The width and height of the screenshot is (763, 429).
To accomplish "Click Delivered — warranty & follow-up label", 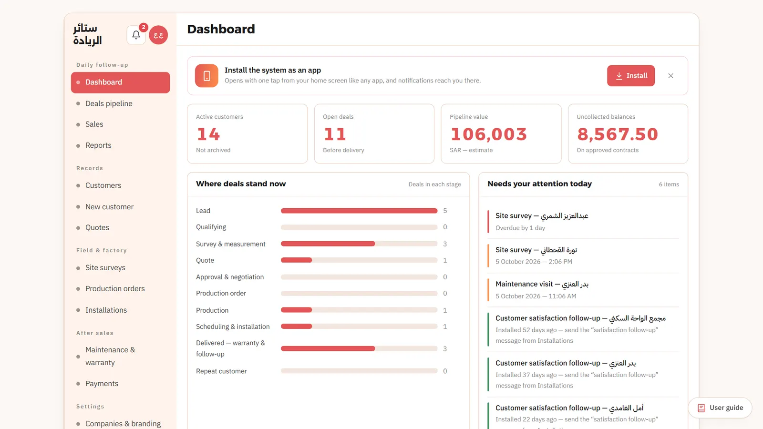I will pyautogui.click(x=230, y=348).
